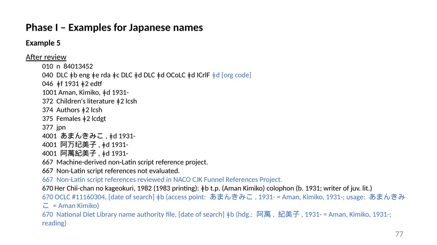The image size is (437, 245).
Task: Click the 372 Children's literature line
Action: point(90,101)
